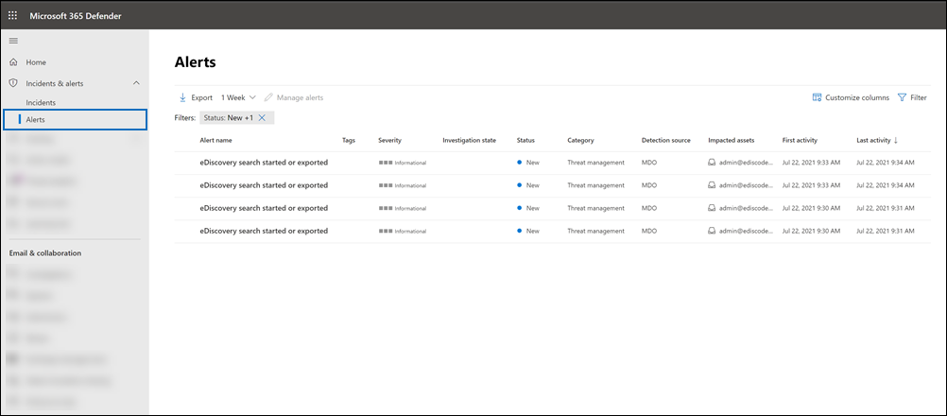Image resolution: width=947 pixels, height=416 pixels.
Task: Click the Detection source column header
Action: pyautogui.click(x=665, y=140)
